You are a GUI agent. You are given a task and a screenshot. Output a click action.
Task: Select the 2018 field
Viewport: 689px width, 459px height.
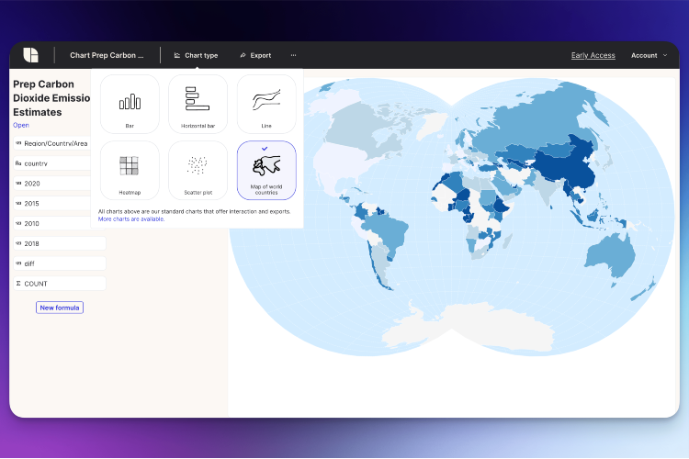click(x=60, y=243)
